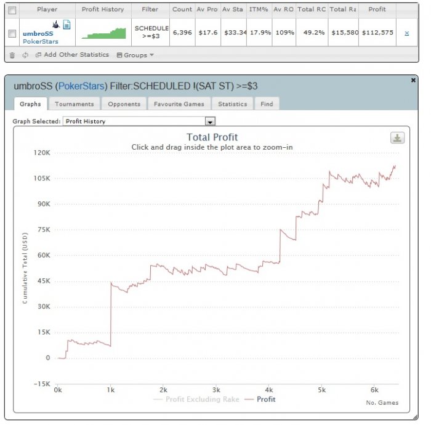
Task: Sort by the ITM% column header
Action: 259,9
